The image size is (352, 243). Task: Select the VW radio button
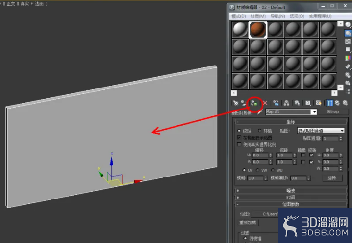coord(257,170)
